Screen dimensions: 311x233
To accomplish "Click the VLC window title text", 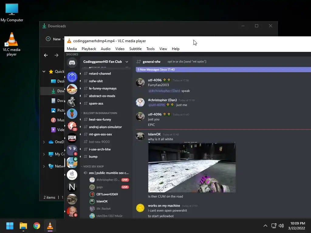I will [x=109, y=41].
